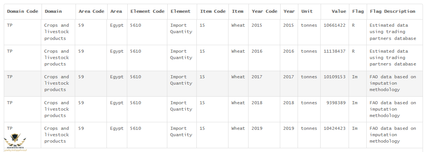
Task: Click the 11138437 value cell
Action: pyautogui.click(x=334, y=51)
